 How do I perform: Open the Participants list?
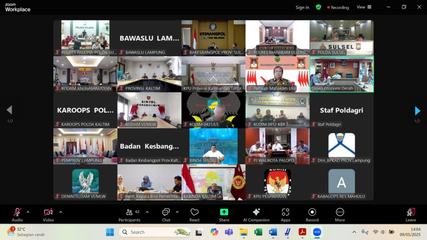pos(130,215)
